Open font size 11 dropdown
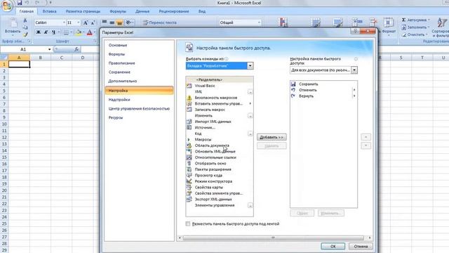This screenshot has height=253, width=449. [x=79, y=22]
